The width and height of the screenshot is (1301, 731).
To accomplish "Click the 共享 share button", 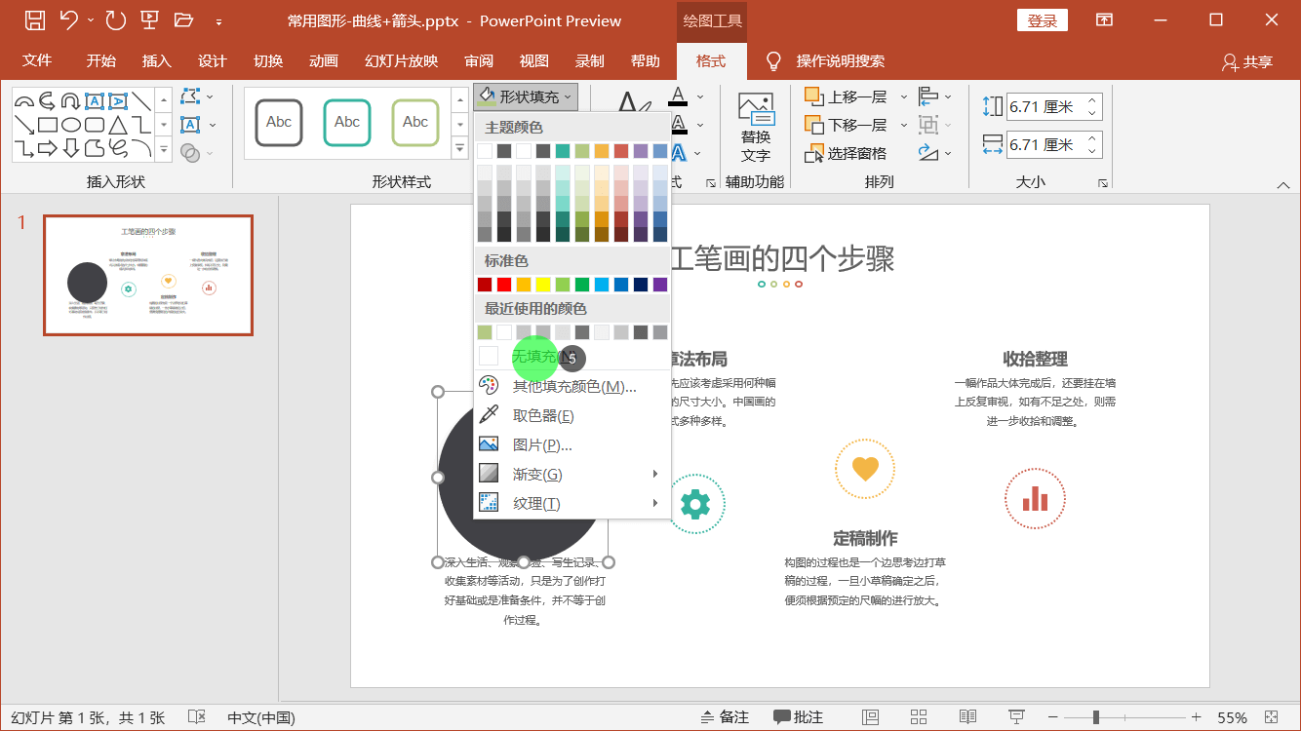I will (1247, 61).
